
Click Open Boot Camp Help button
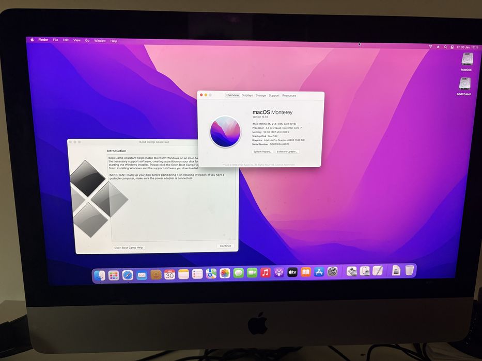[129, 248]
